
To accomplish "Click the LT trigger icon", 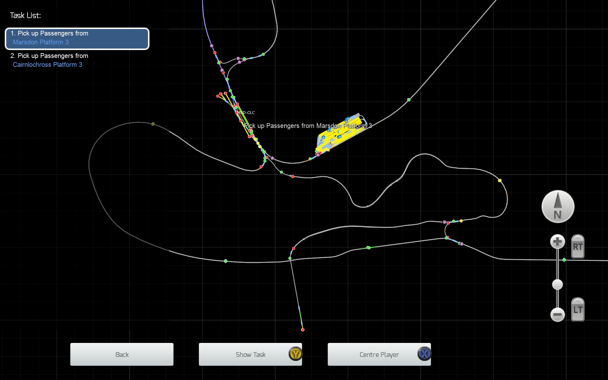I will (x=578, y=310).
